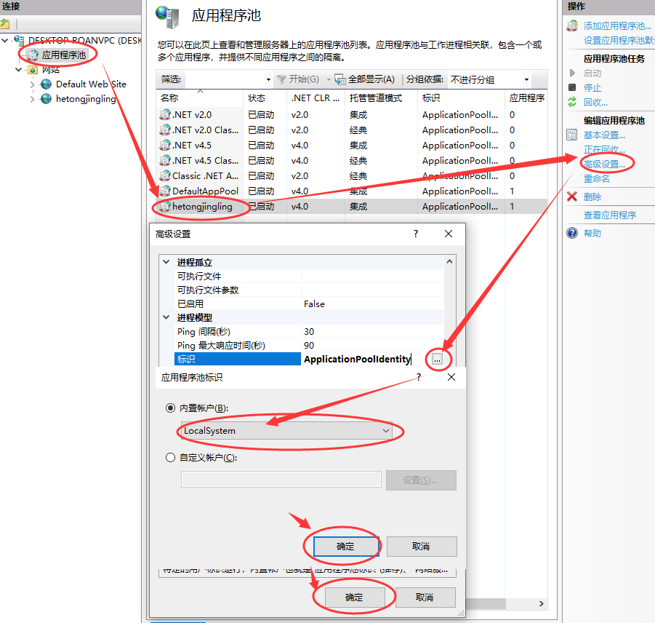
Task: Click the 重命名 action link
Action: (x=597, y=179)
